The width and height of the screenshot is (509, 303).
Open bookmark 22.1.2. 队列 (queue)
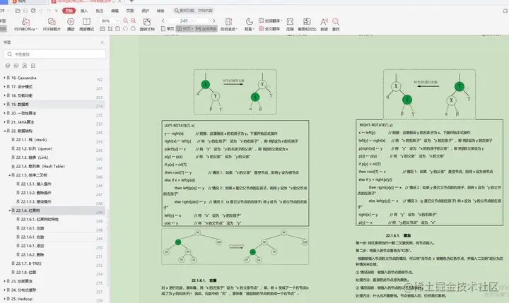pos(34,148)
